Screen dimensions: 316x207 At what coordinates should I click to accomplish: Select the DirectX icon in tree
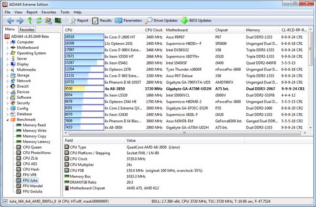click(x=13, y=86)
